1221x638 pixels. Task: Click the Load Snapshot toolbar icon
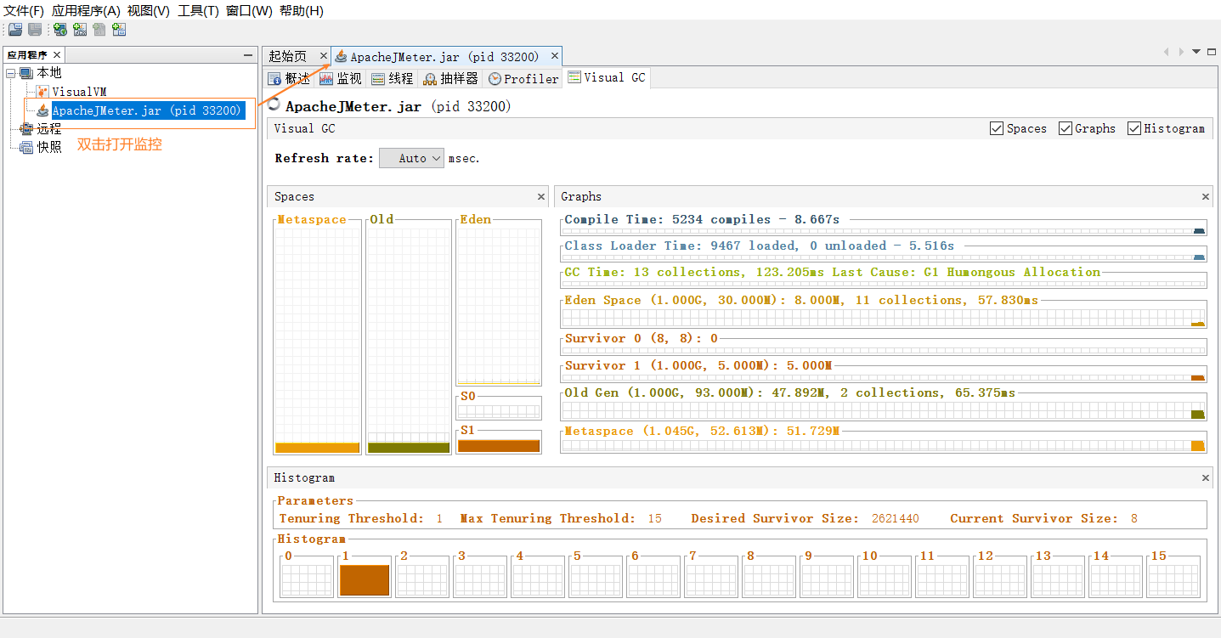pyautogui.click(x=15, y=30)
